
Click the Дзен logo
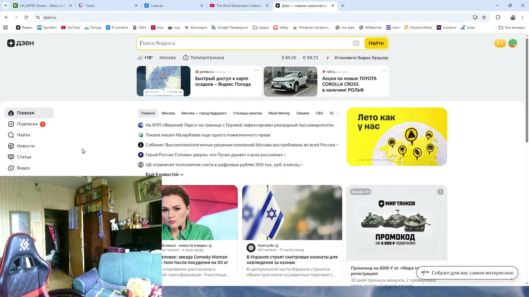click(x=20, y=43)
